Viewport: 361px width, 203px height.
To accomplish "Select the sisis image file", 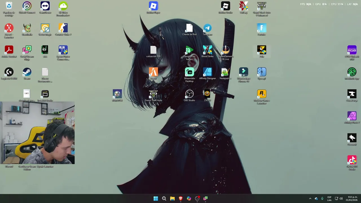I will click(45, 52).
